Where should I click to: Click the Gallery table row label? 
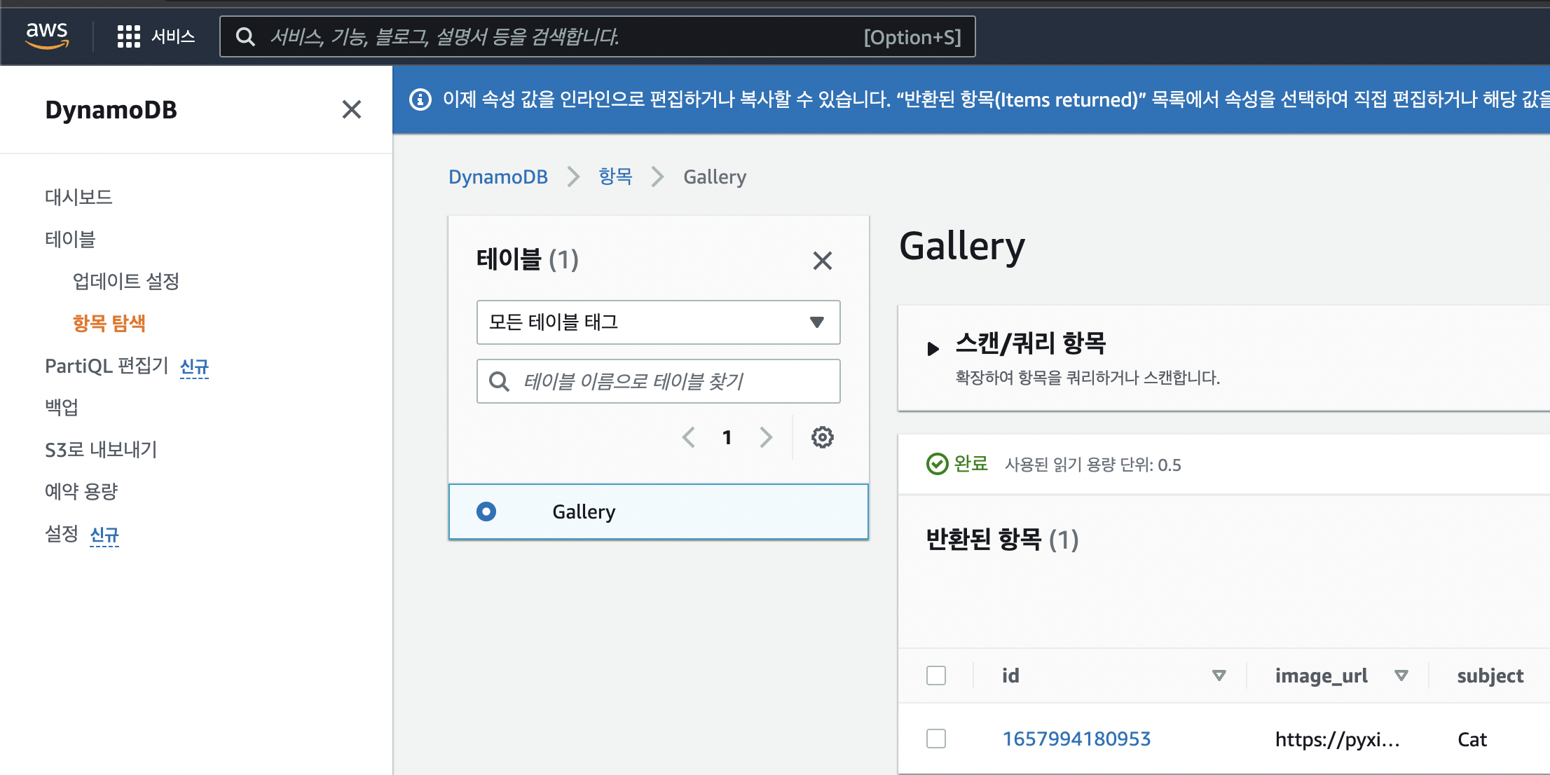tap(584, 512)
